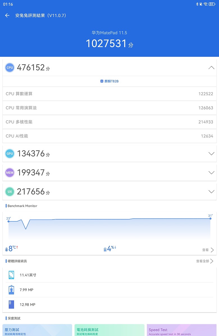Tap the screen size icon for 11.41英寸

pyautogui.click(x=11, y=275)
